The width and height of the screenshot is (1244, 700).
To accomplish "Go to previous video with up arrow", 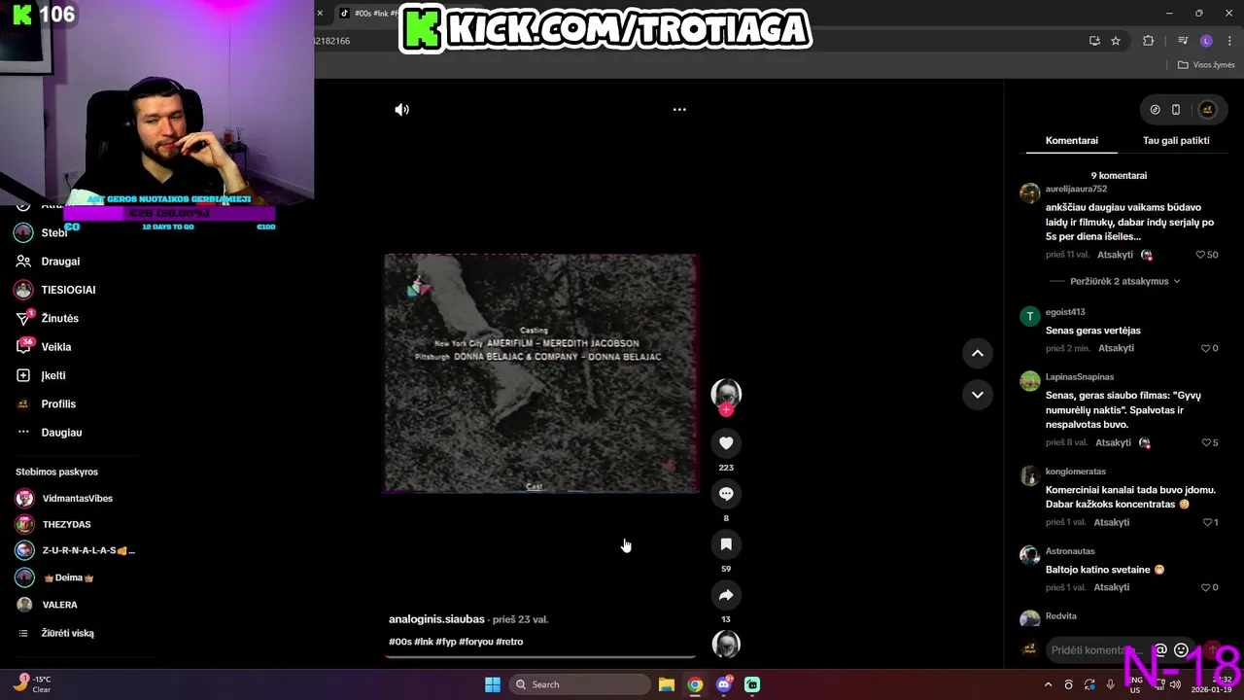I will coord(978,353).
